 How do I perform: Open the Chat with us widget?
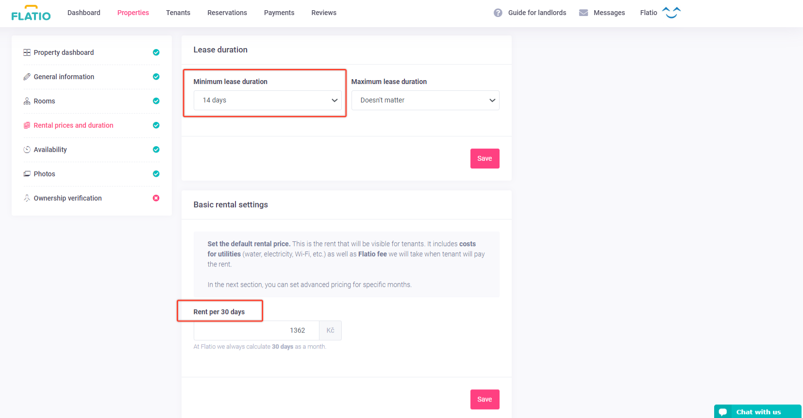click(757, 412)
